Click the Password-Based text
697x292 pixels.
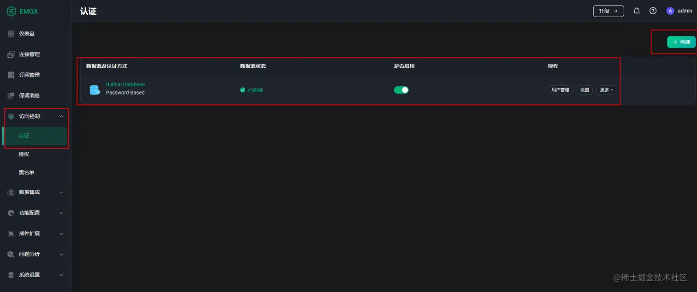click(x=125, y=93)
